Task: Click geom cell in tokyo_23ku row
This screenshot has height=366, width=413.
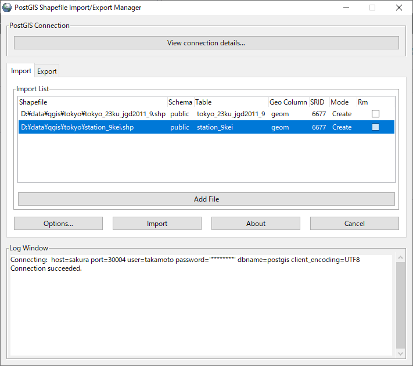Action: click(280, 114)
